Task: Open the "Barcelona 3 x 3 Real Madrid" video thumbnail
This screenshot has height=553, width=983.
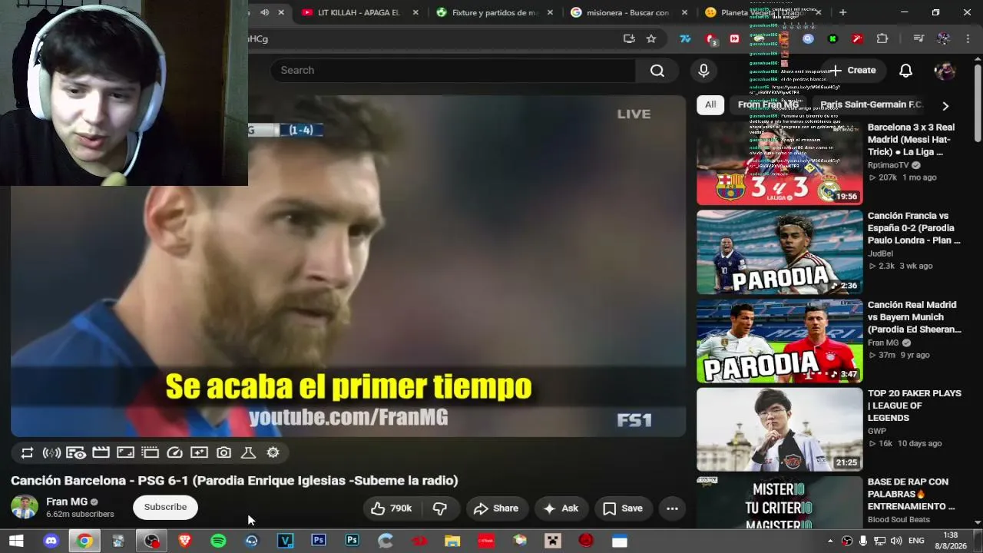Action: tap(779, 164)
